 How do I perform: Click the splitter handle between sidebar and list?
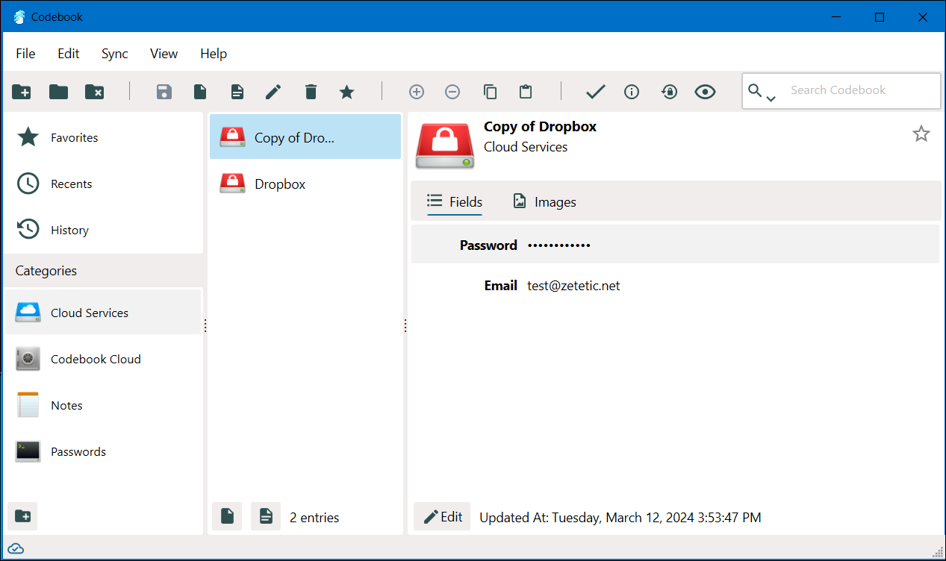(x=205, y=325)
